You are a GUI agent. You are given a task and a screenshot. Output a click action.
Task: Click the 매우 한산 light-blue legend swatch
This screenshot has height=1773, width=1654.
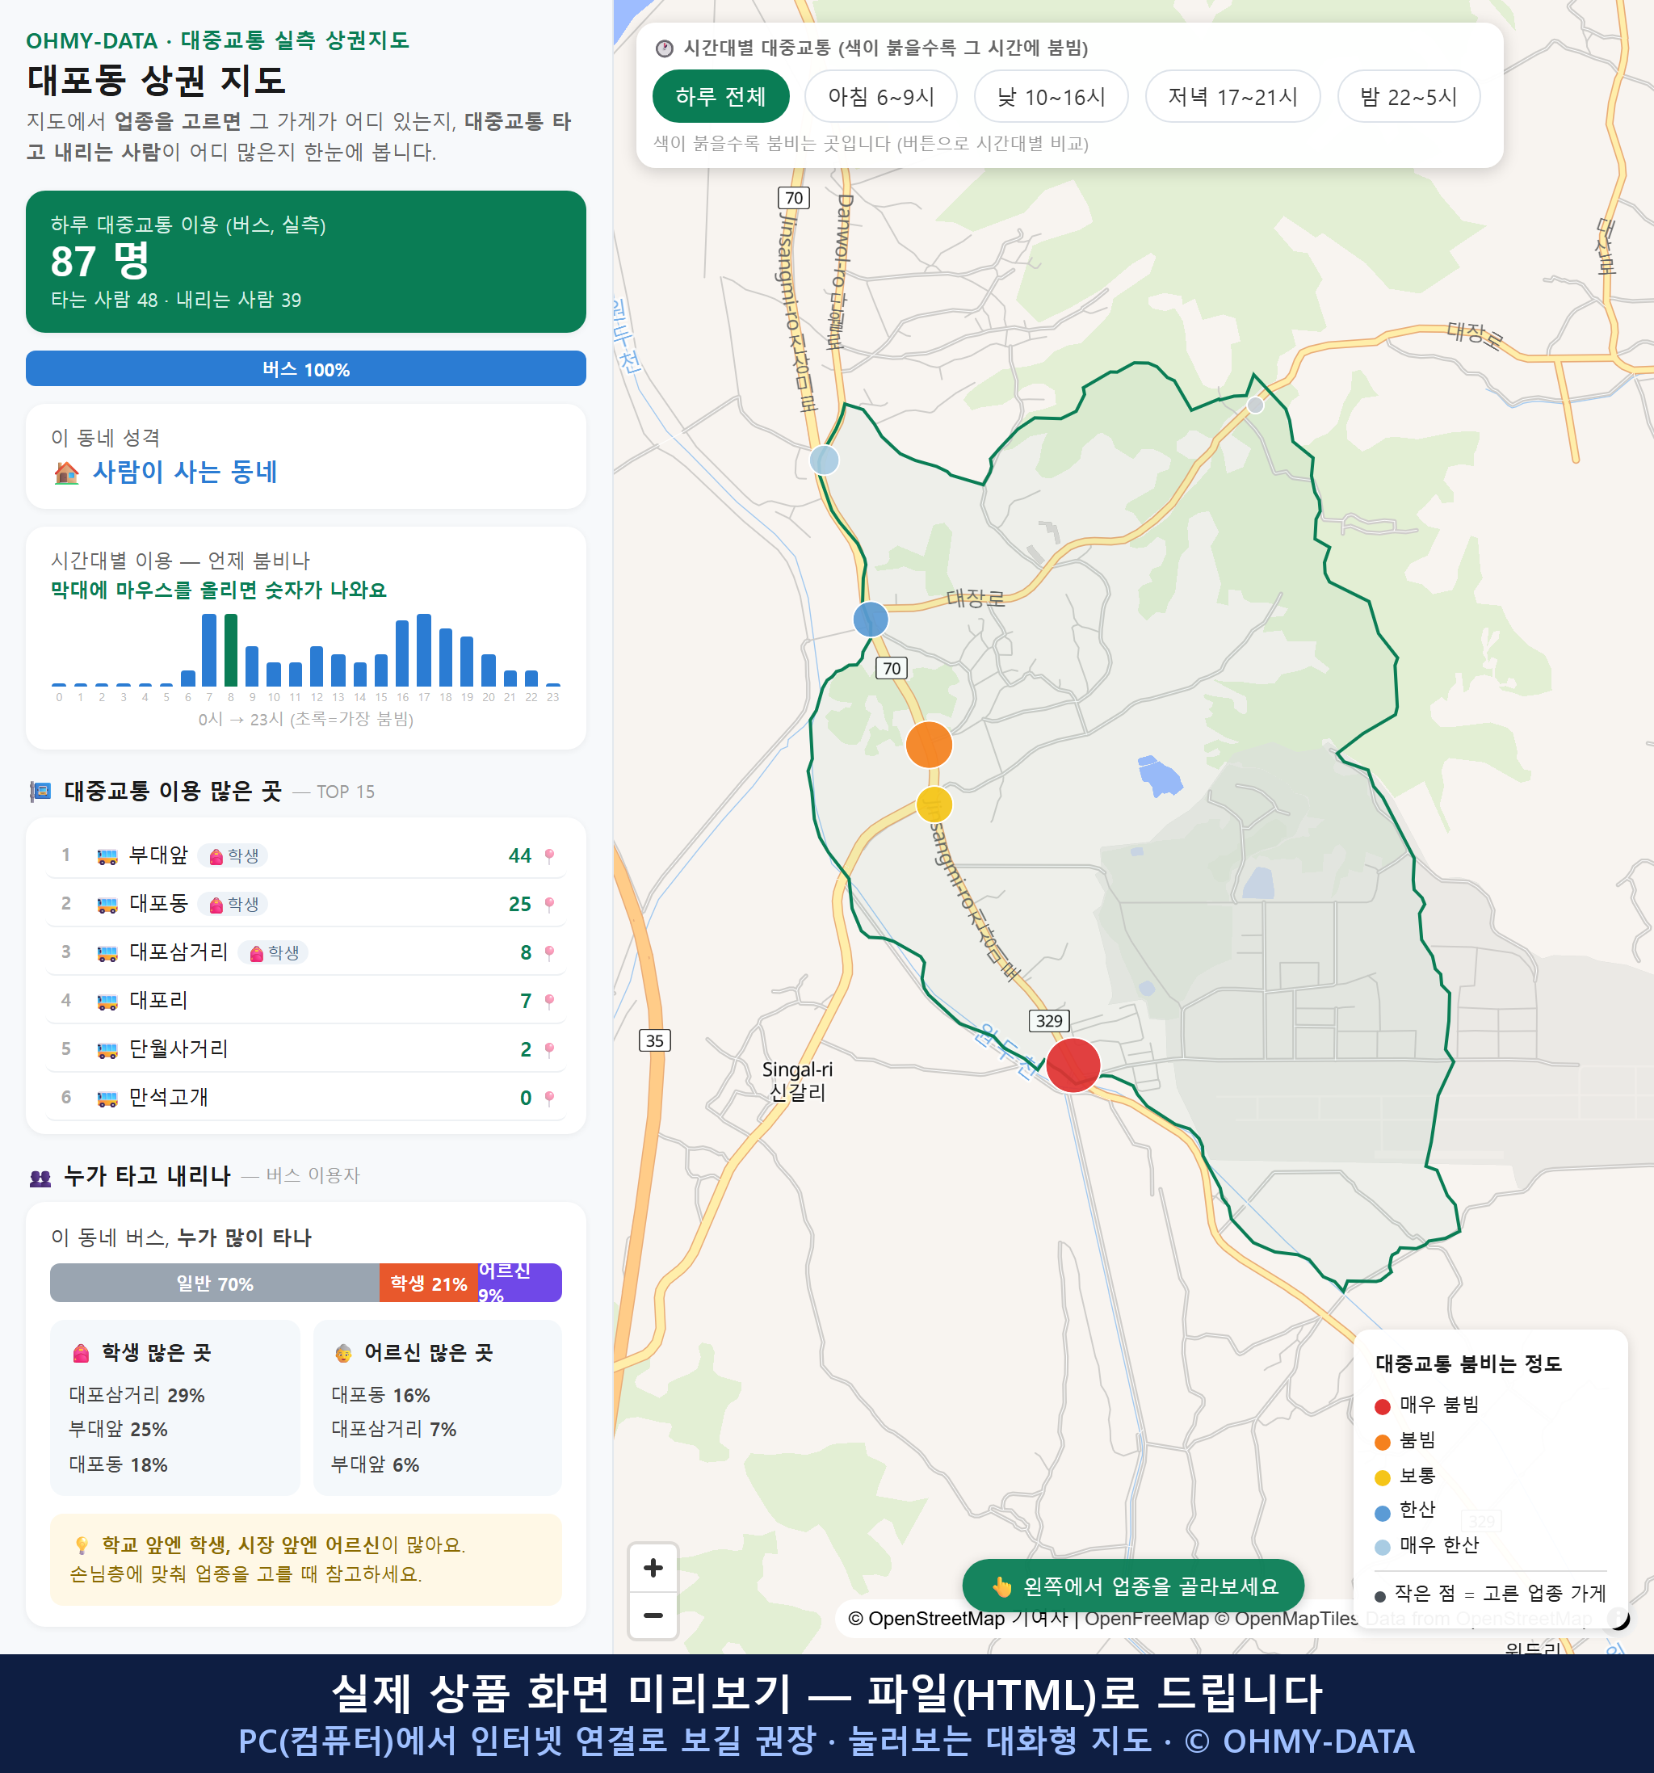[1382, 1548]
